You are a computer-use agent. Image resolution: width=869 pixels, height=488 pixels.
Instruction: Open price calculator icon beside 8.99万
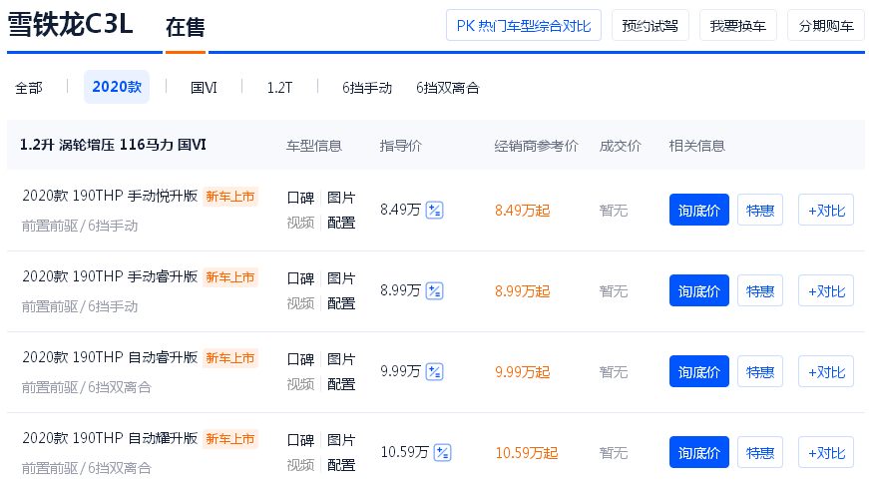point(434,291)
